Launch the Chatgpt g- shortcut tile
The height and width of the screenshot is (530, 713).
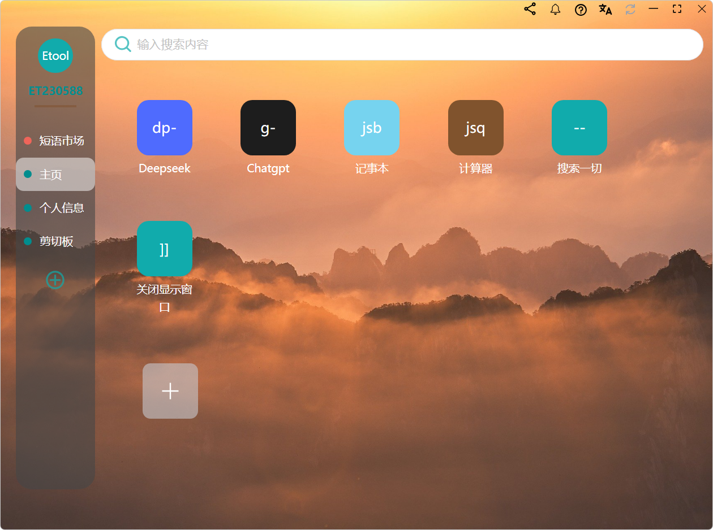pos(268,128)
